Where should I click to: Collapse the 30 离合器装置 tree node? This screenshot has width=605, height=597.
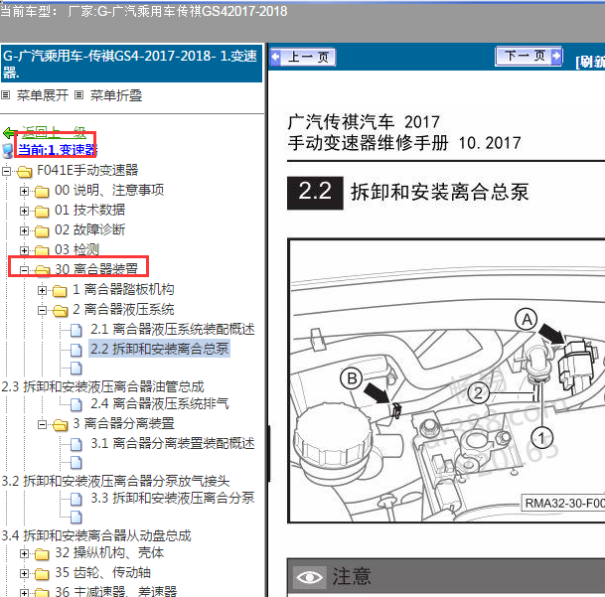point(25,269)
